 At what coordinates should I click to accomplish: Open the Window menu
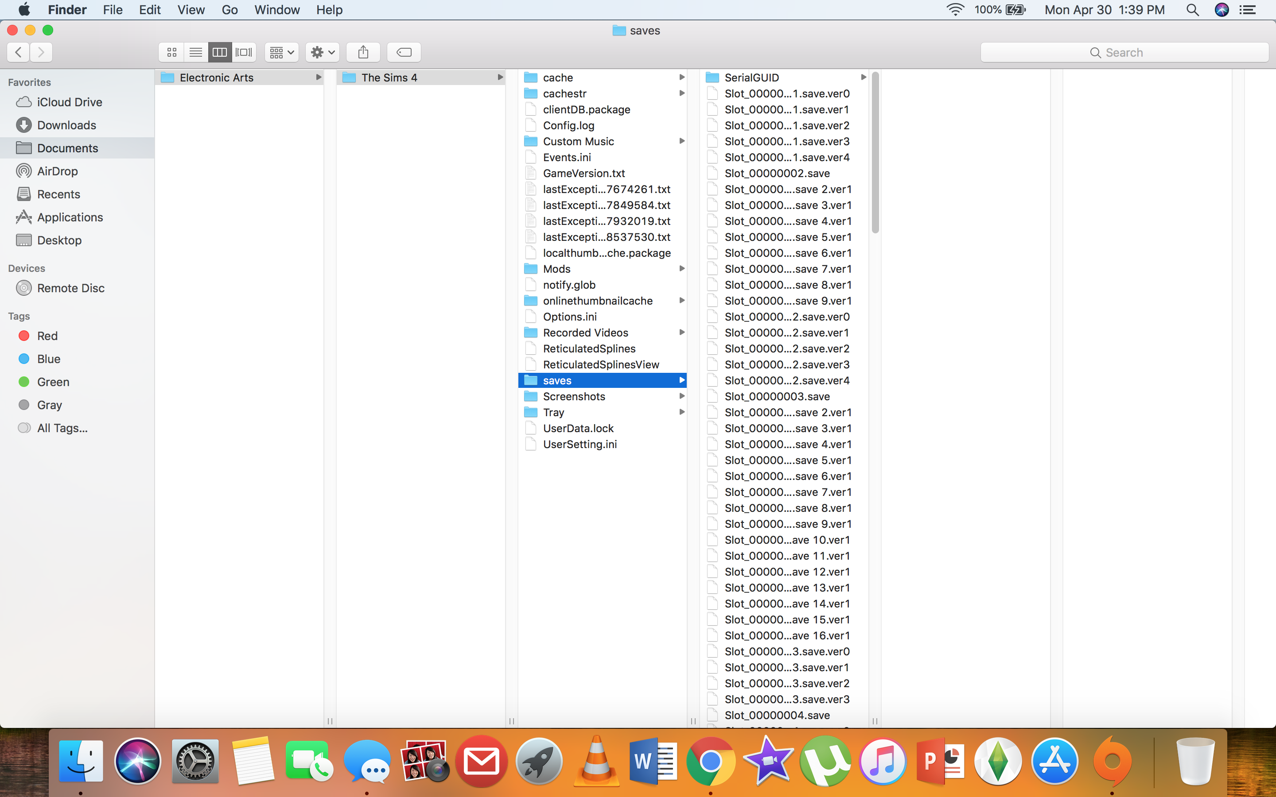point(277,9)
